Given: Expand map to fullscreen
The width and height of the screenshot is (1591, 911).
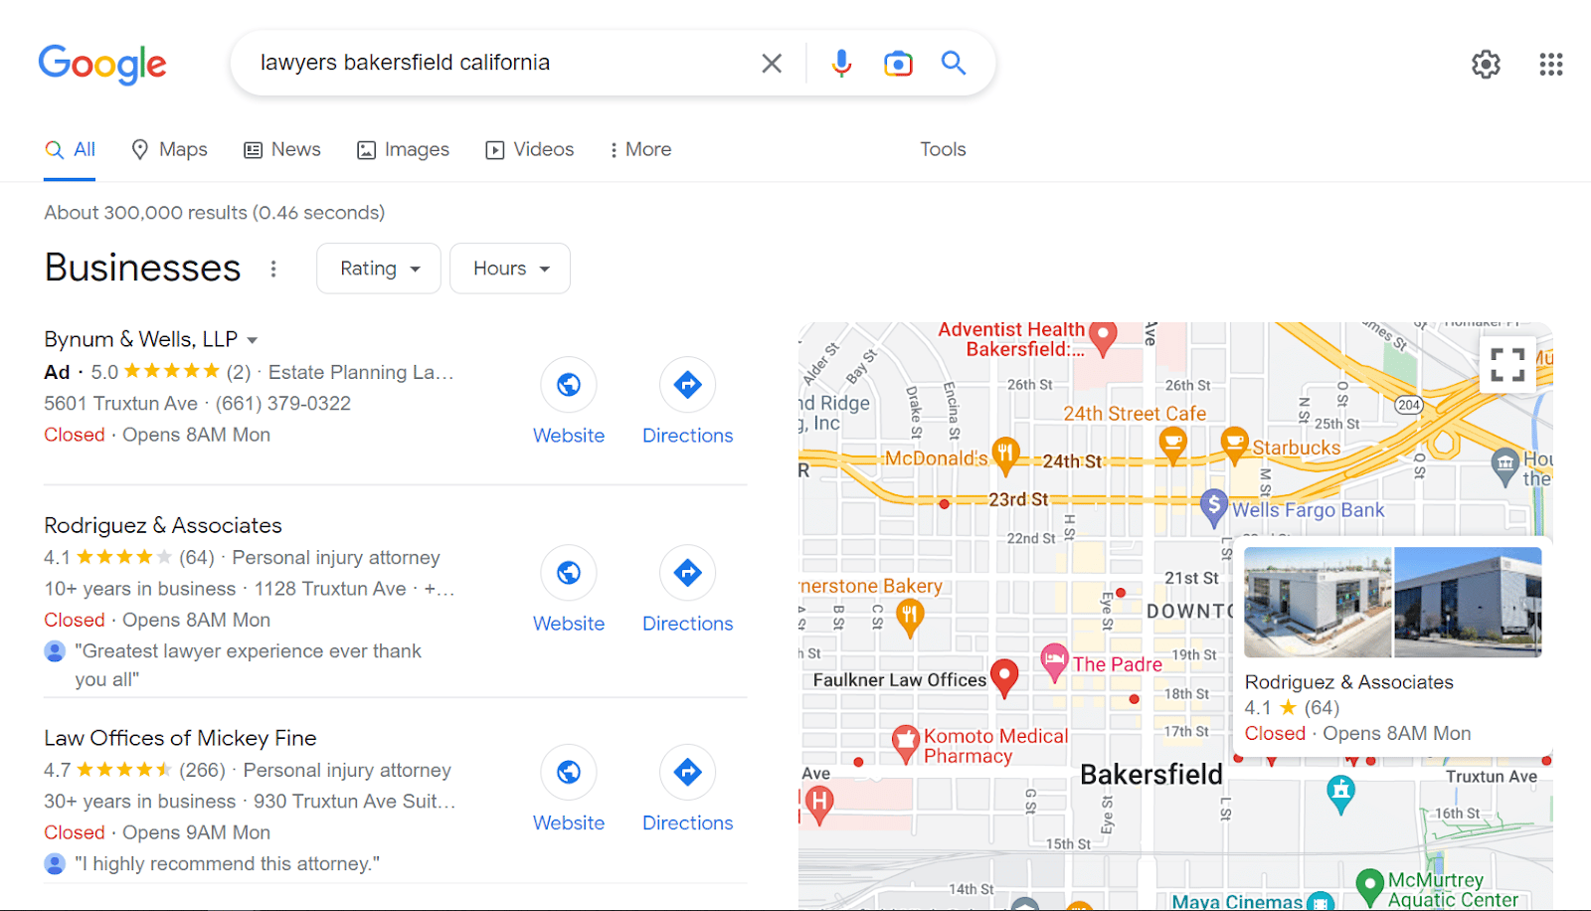Looking at the screenshot, I should (x=1507, y=365).
